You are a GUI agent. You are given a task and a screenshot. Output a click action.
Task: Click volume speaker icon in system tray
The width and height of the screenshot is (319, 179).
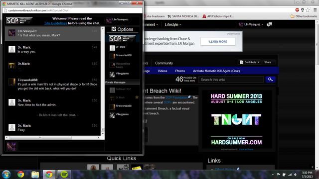point(296,175)
